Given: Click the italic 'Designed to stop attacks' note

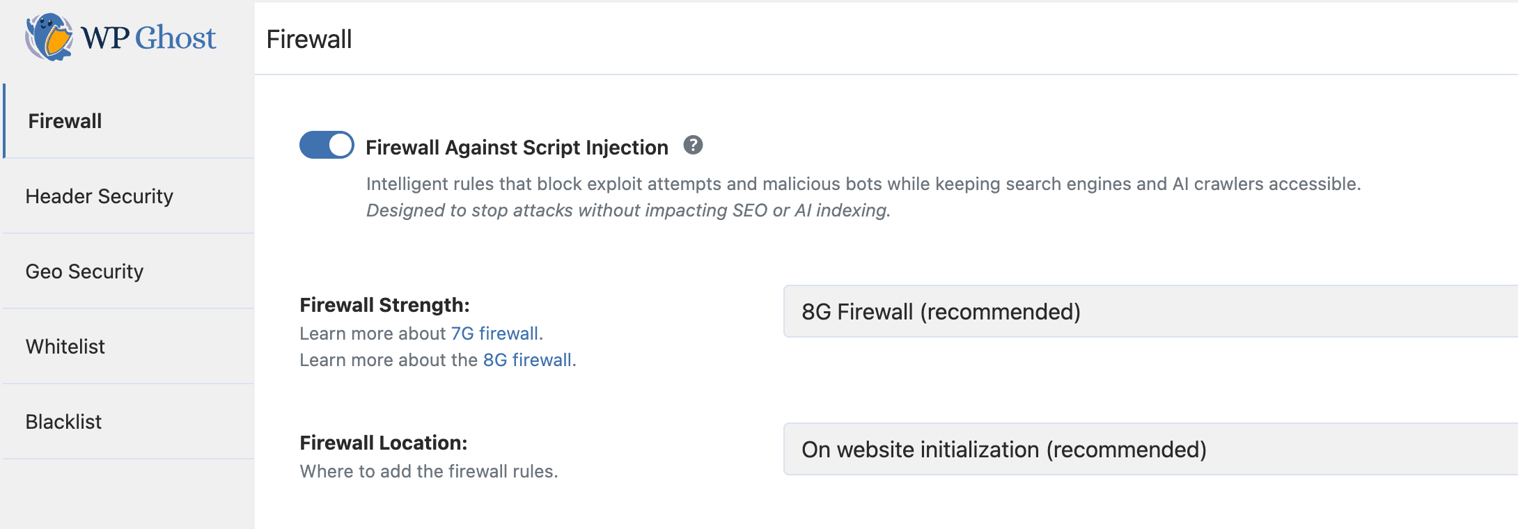Looking at the screenshot, I should 628,210.
